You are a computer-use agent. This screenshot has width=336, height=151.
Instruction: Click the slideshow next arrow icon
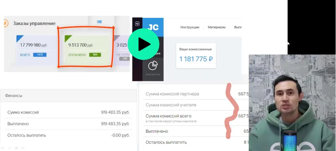tap(22, 147)
